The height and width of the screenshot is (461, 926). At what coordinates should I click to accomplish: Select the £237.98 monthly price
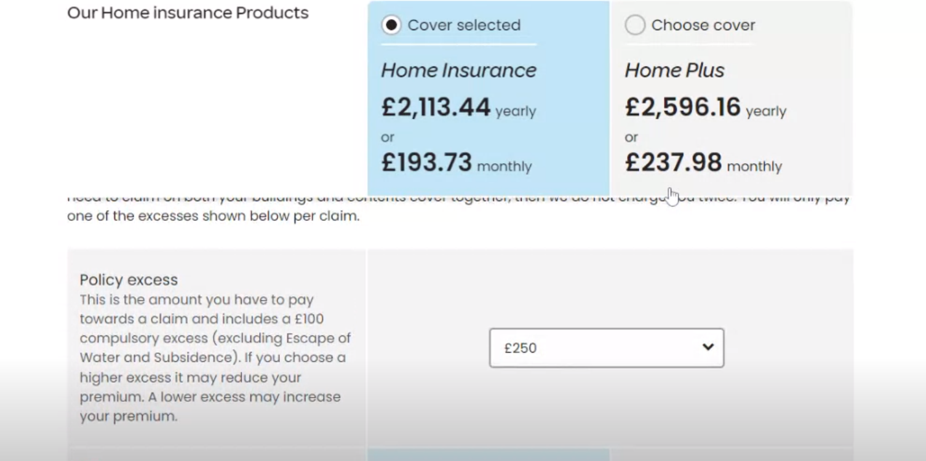click(x=673, y=162)
